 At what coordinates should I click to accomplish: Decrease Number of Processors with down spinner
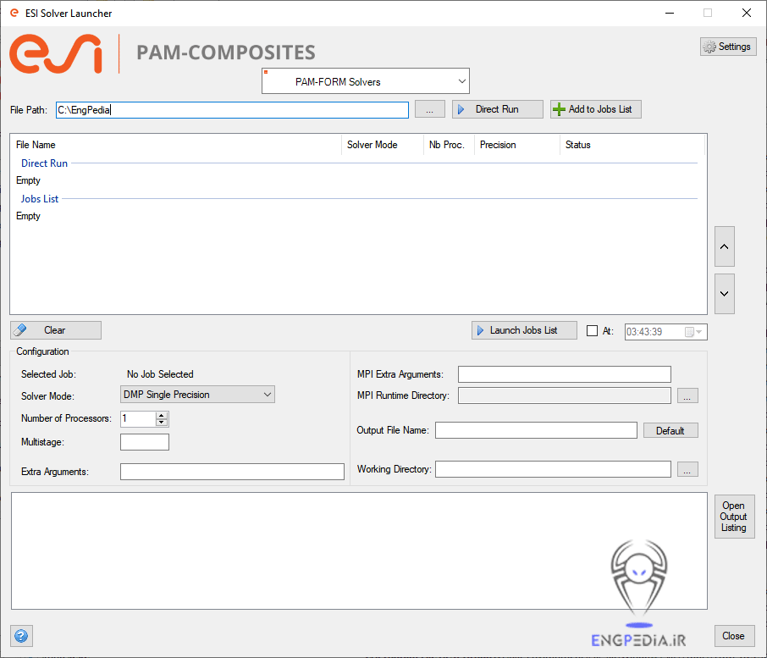pos(162,423)
